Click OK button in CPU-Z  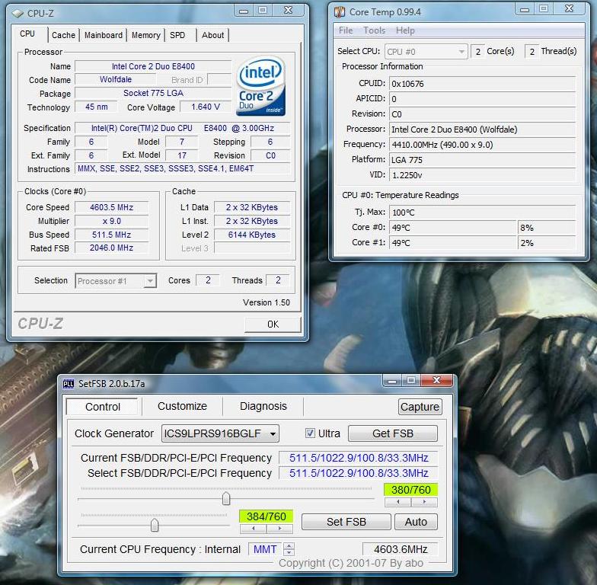click(x=273, y=324)
